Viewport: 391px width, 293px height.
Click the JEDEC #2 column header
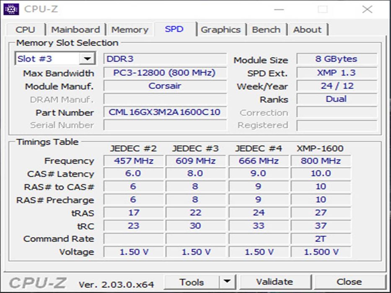tap(133, 149)
